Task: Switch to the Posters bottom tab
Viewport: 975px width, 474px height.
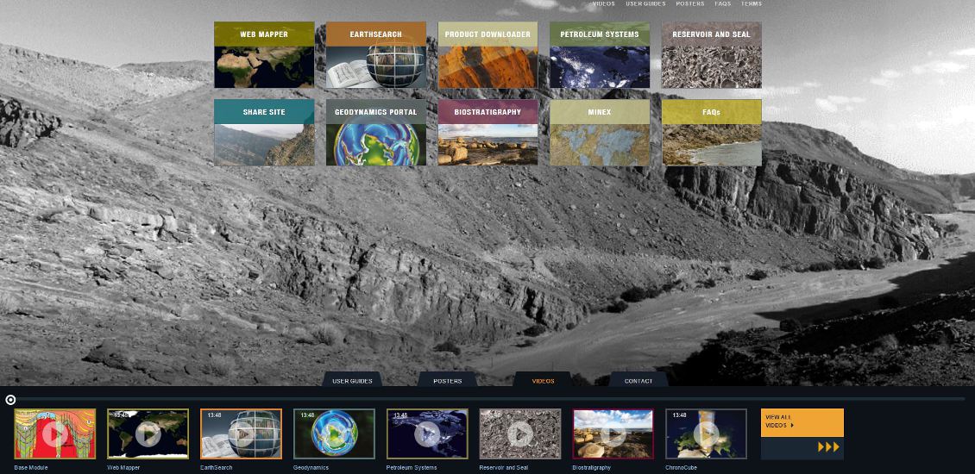Action: pos(447,380)
